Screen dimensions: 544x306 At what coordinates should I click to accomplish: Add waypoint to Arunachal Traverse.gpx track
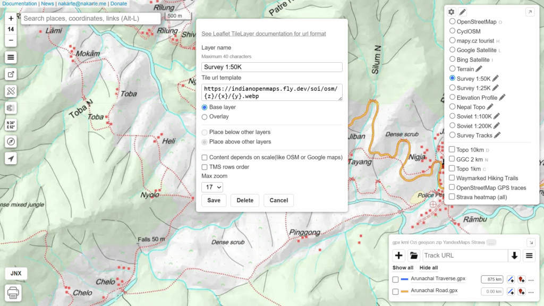coord(521,279)
